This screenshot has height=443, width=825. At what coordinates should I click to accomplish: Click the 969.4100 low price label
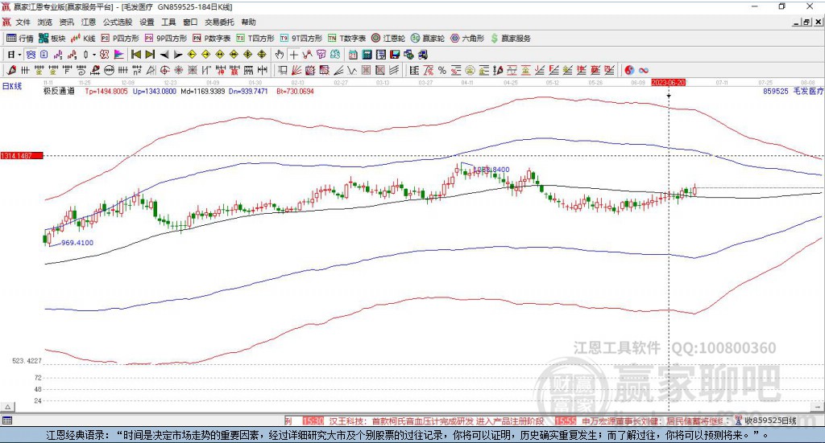pyautogui.click(x=77, y=243)
